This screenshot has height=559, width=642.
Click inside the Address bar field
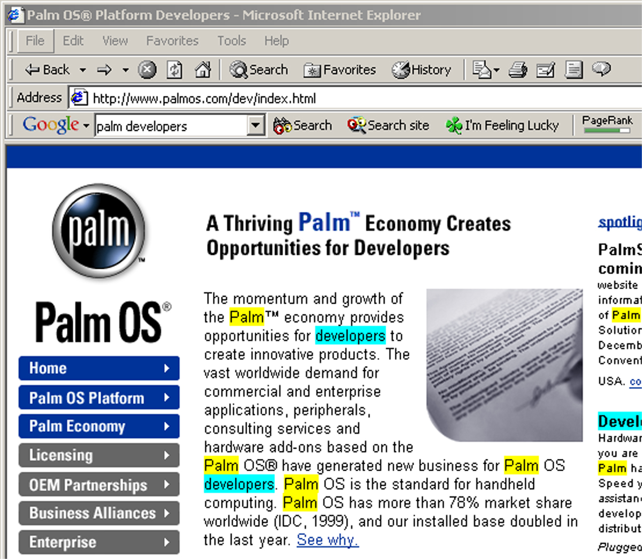(x=214, y=98)
